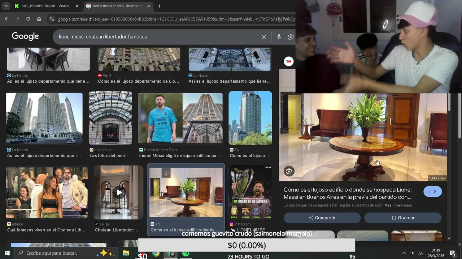The image size is (462, 259).
Task: Open the TN tall tower thumbnail
Action: tap(250, 118)
